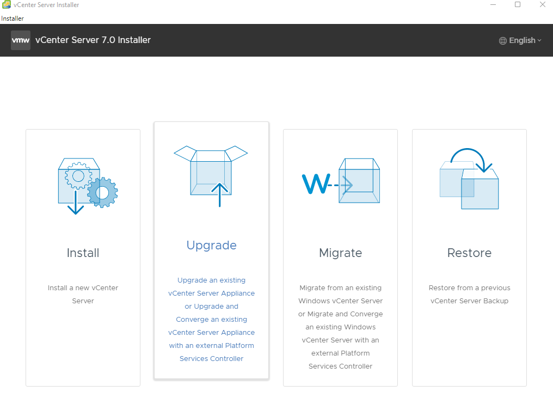Click 'Upgrade an existing vCenter Server Appliance' description
The image size is (553, 416).
click(211, 319)
